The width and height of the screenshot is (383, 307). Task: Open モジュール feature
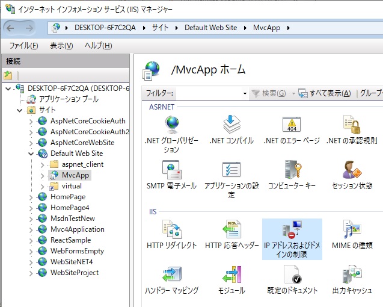coord(231,280)
